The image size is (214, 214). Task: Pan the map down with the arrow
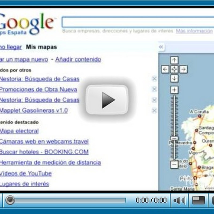click(x=174, y=78)
